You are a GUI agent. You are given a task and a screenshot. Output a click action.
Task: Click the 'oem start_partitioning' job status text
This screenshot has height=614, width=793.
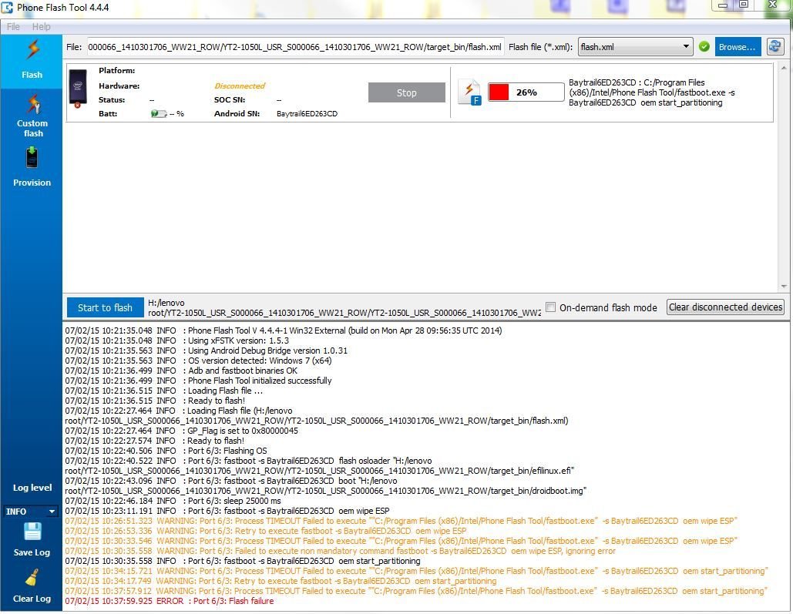coord(653,92)
